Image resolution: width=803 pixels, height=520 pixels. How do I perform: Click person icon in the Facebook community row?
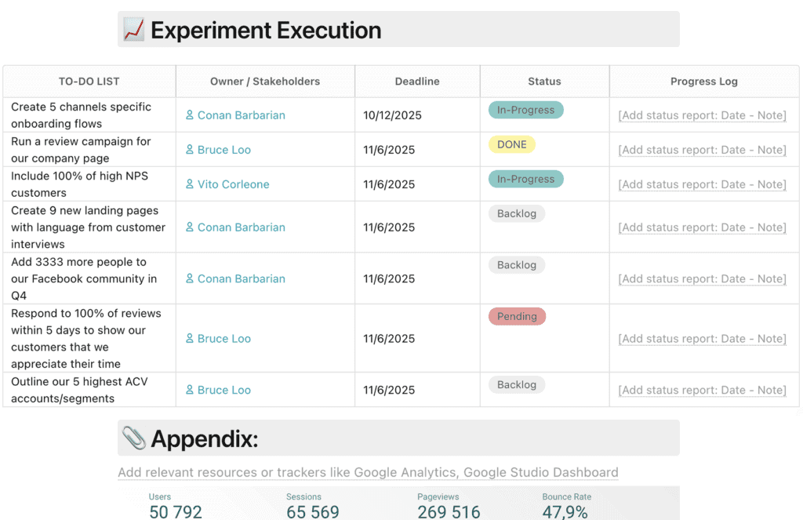[x=190, y=278]
